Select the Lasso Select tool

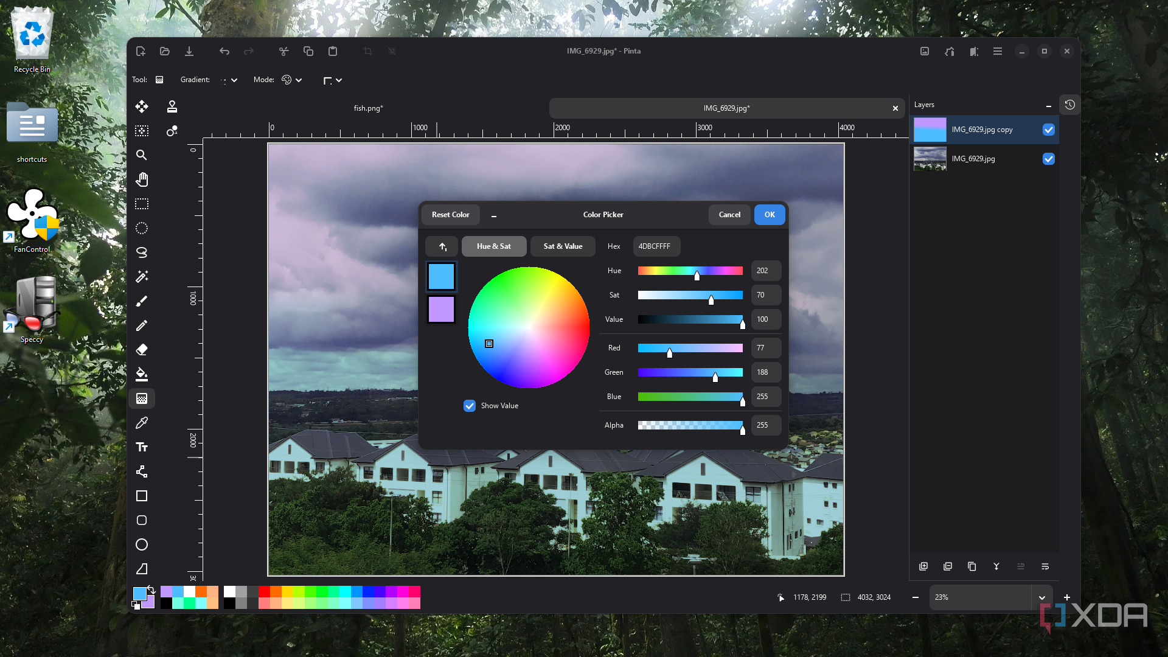(142, 252)
